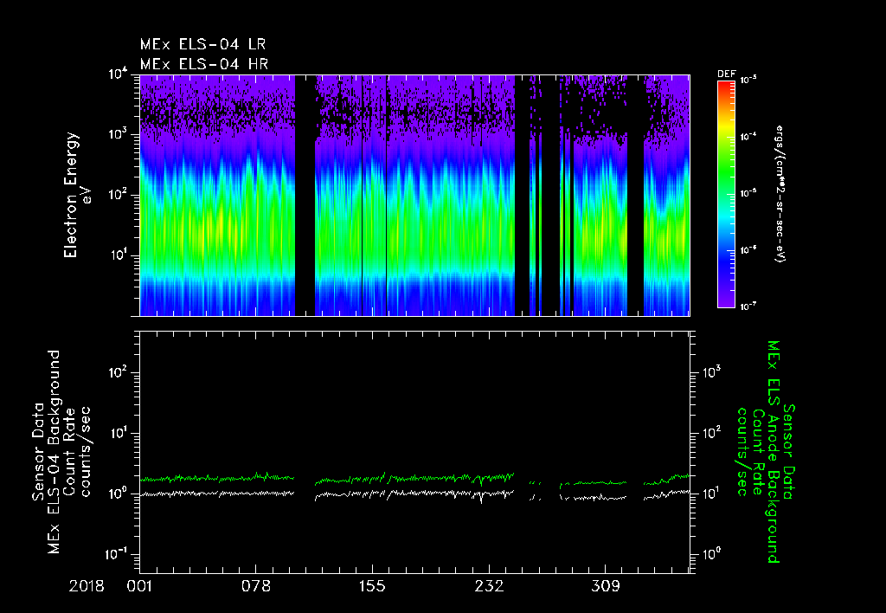Click the day 078 axis label
The width and height of the screenshot is (886, 613).
(256, 586)
